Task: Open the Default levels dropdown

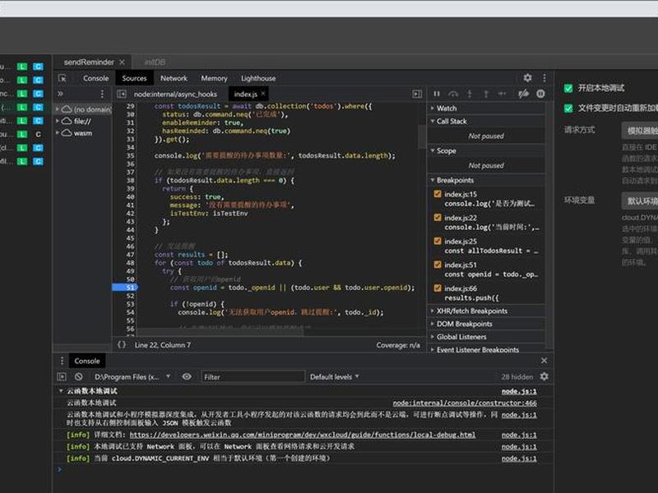Action: tap(335, 376)
